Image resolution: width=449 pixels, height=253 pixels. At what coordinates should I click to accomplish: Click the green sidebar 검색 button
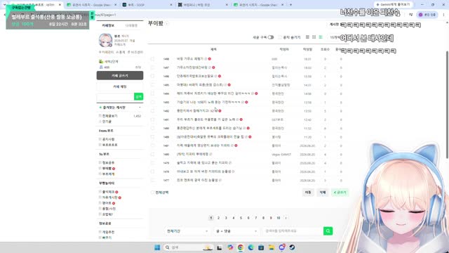[139, 97]
